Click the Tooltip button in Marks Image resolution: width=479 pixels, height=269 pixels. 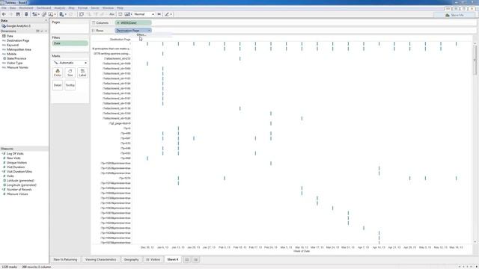coord(70,85)
